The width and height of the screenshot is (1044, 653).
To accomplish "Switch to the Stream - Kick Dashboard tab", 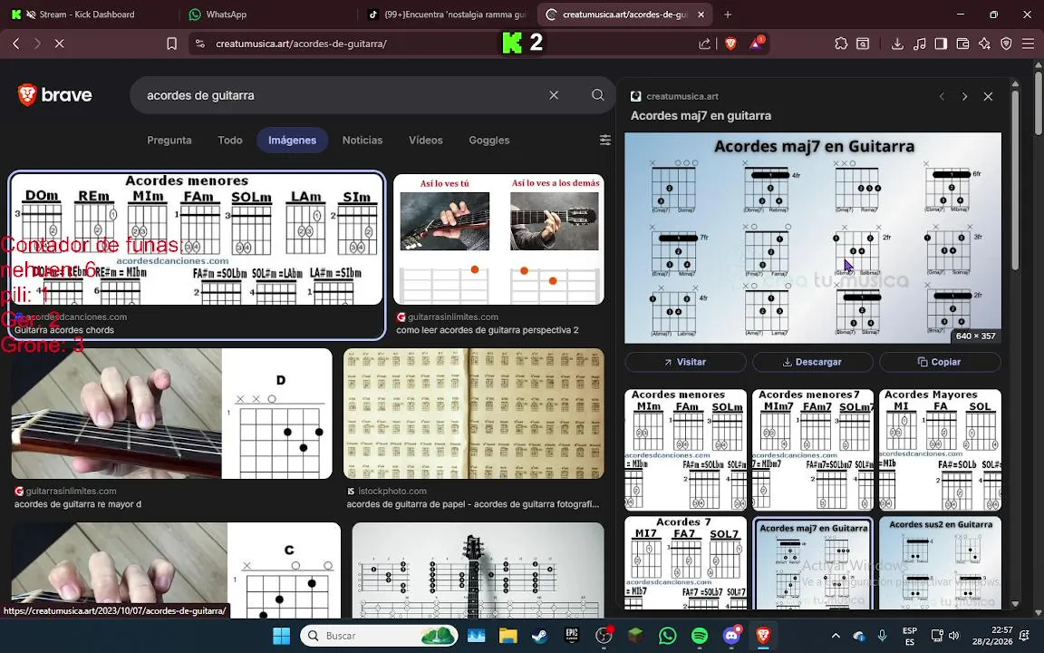I will 89,14.
